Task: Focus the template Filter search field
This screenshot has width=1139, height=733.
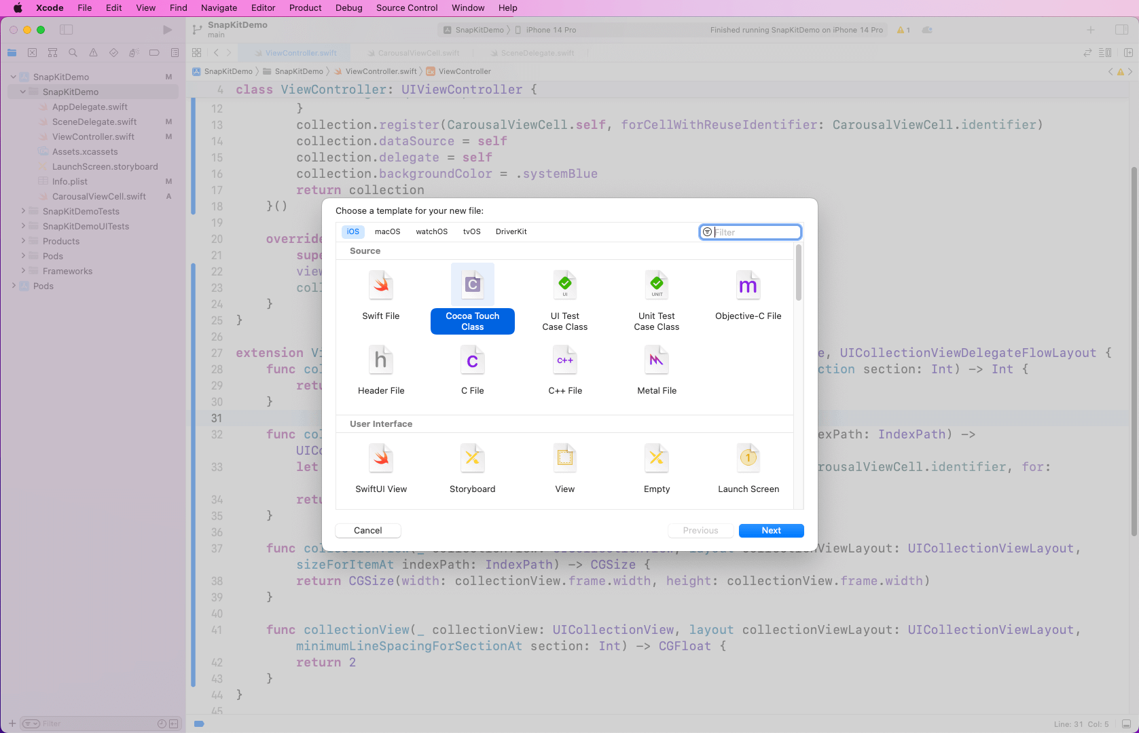Action: tap(755, 232)
